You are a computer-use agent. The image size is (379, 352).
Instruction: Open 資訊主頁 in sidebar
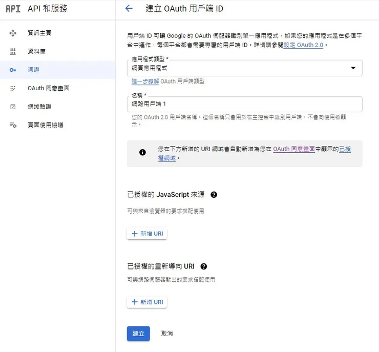[x=57, y=33]
